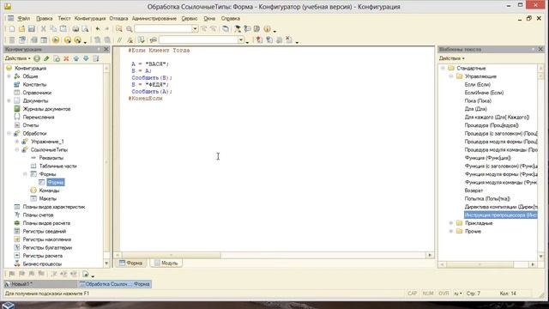
Task: Select the Константы tree item
Action: [x=34, y=84]
